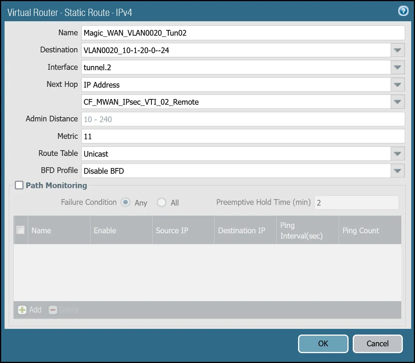The width and height of the screenshot is (415, 363).
Task: Open the Destination dropdown
Action: click(398, 50)
